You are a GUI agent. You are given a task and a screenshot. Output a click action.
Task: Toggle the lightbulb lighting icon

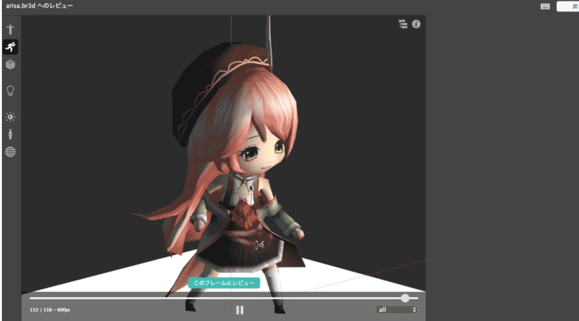(11, 91)
